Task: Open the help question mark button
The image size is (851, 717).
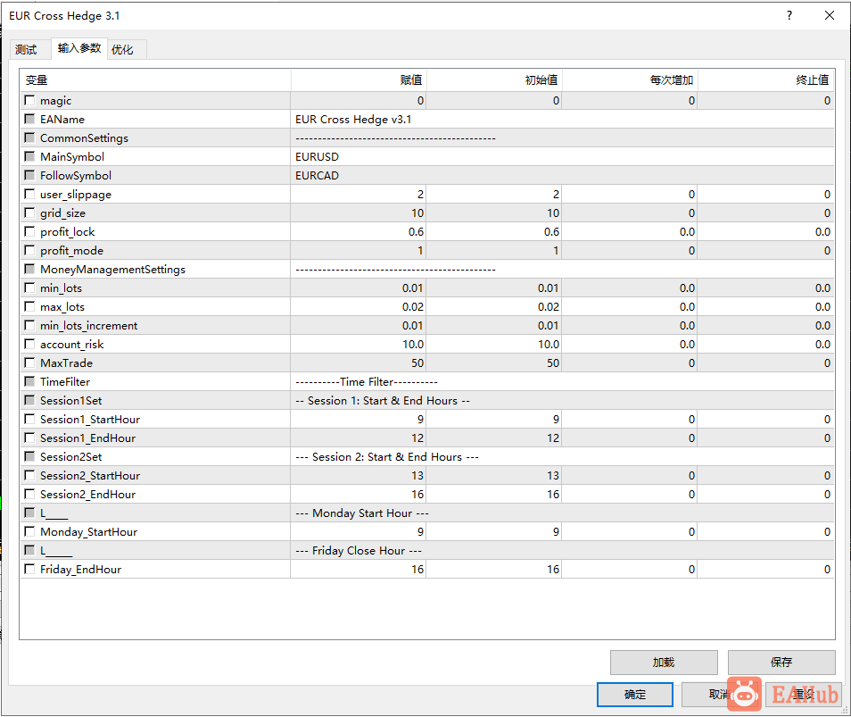Action: click(789, 15)
